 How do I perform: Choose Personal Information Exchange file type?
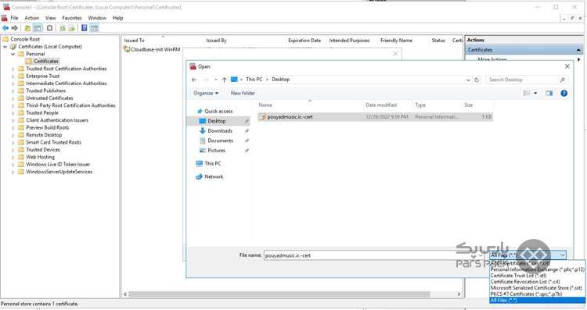pyautogui.click(x=537, y=269)
